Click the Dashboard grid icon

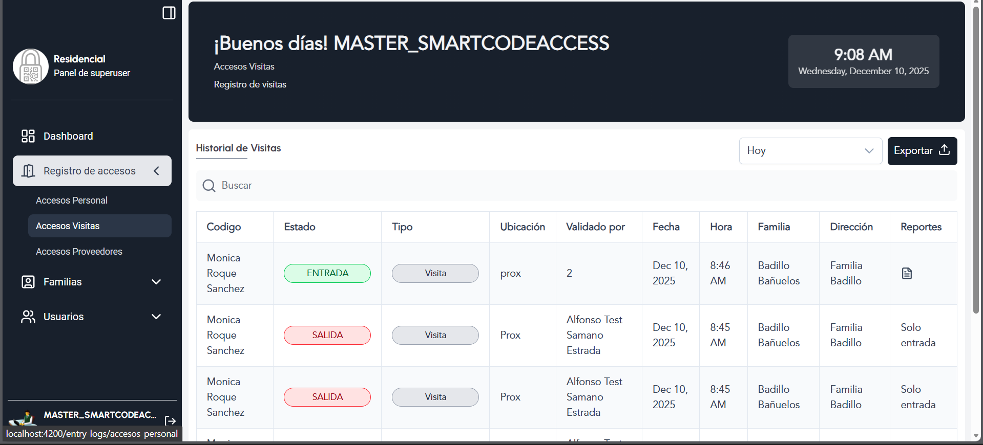(28, 136)
